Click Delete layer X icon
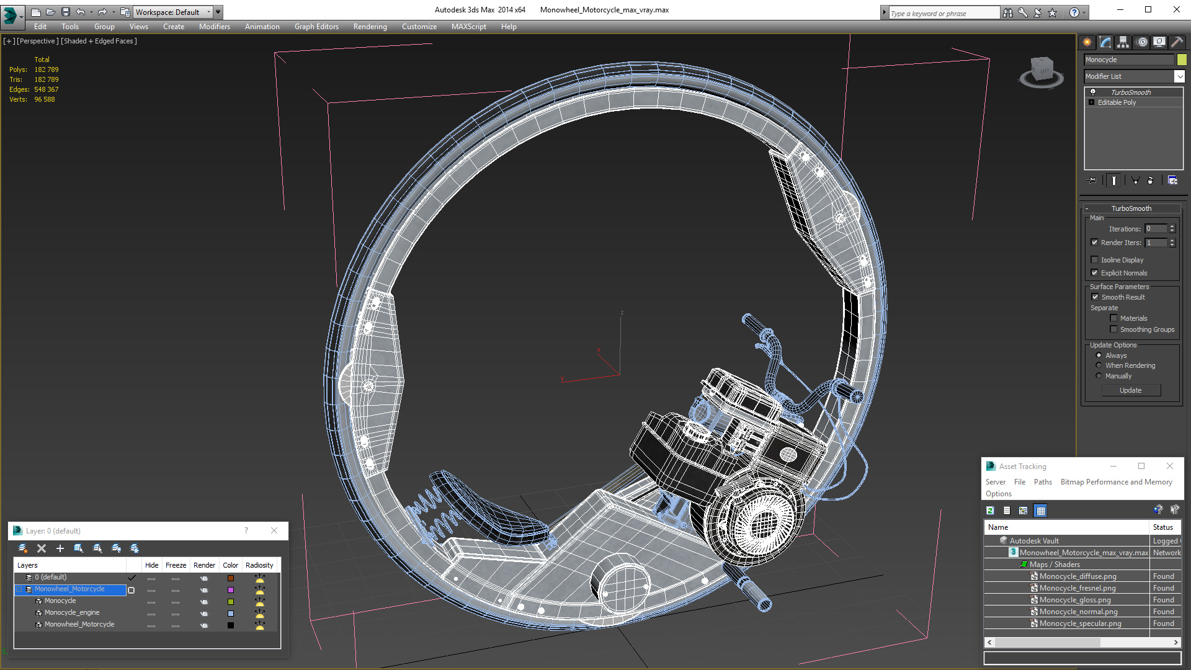This screenshot has height=670, width=1191. [x=42, y=548]
